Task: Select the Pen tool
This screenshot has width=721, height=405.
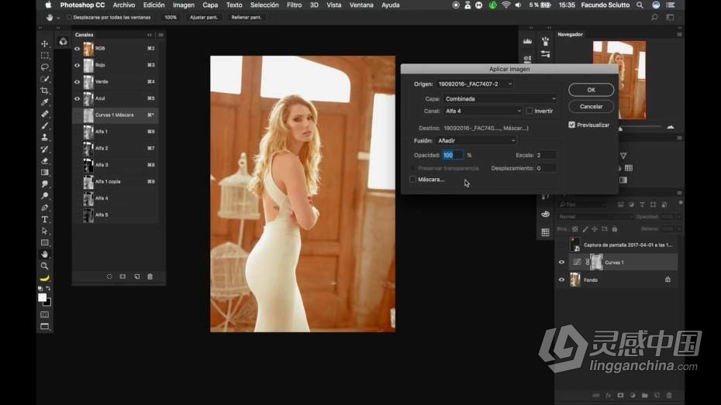Action: pos(45,208)
